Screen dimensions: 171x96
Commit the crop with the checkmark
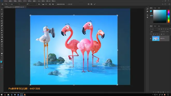coord(95,4)
